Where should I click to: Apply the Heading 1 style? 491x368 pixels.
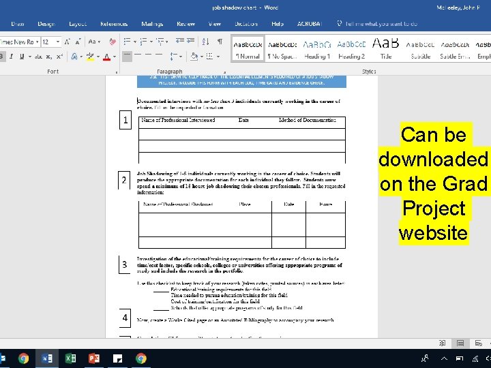click(x=317, y=50)
